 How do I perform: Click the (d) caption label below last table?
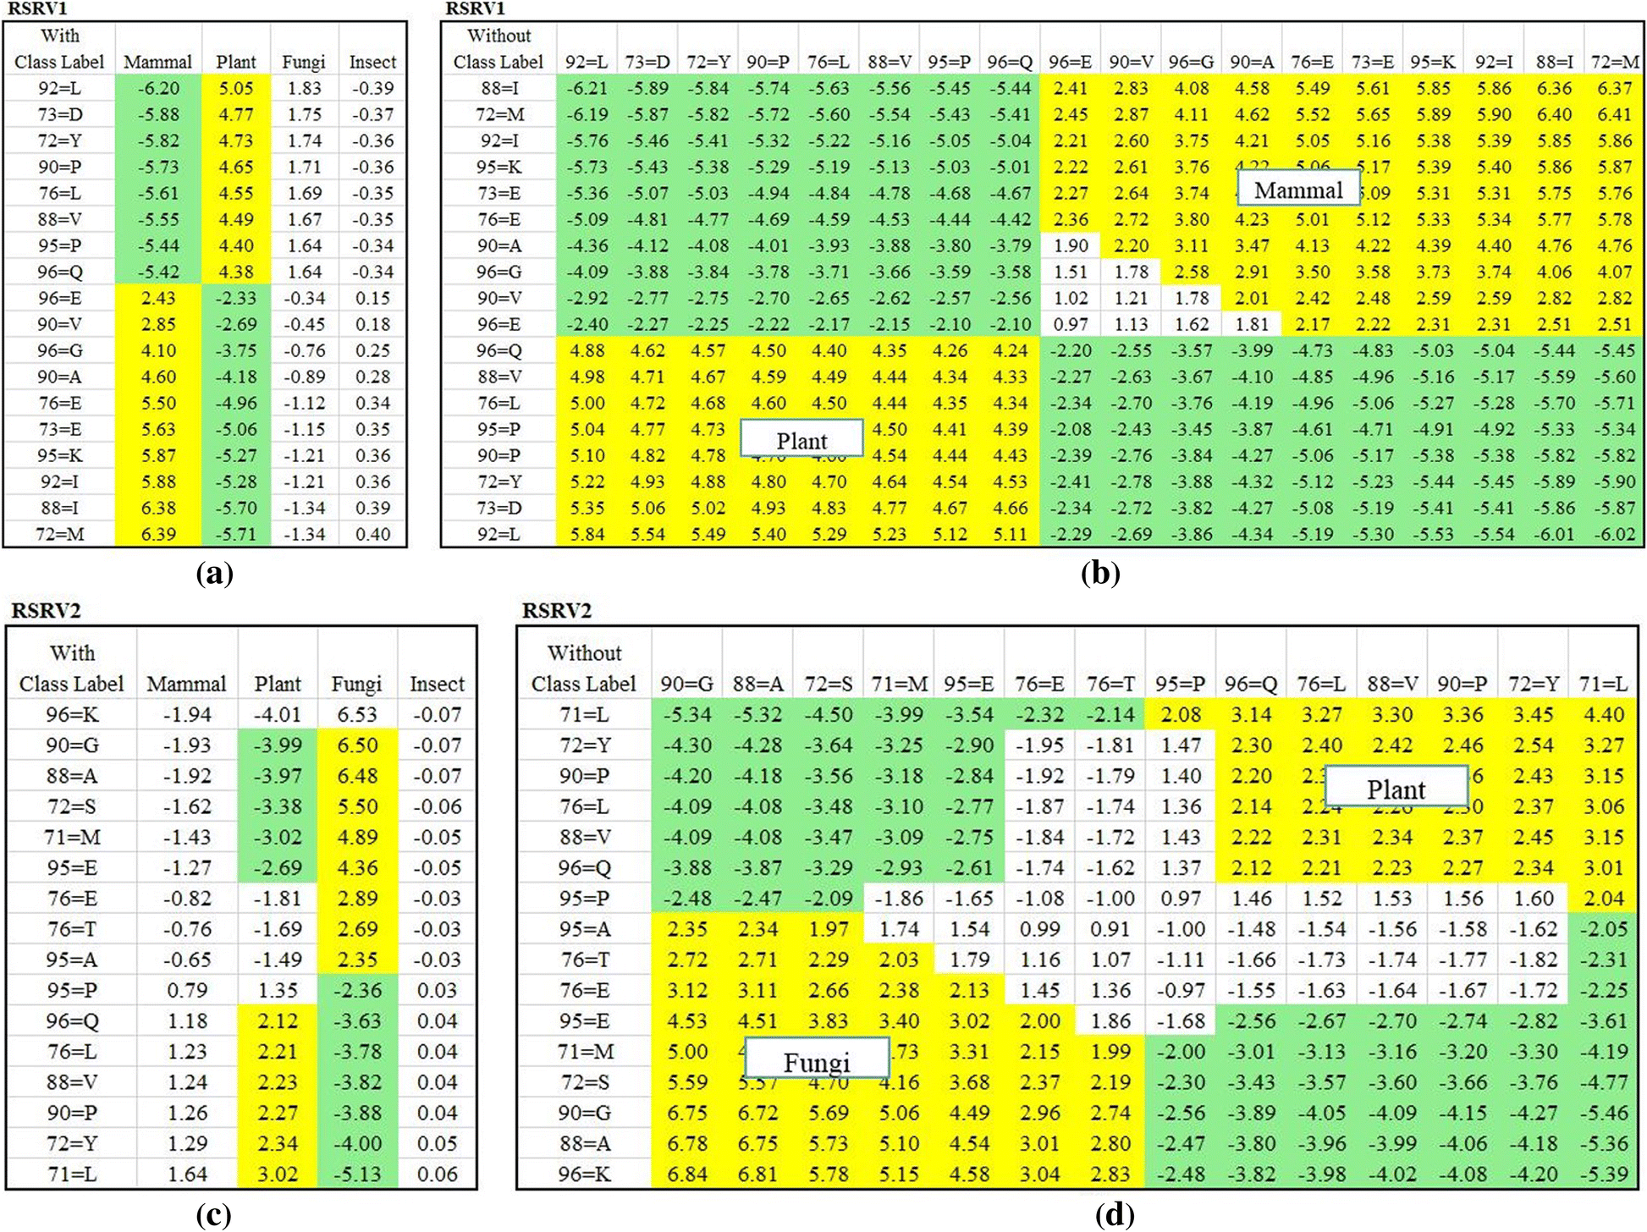pos(1114,1215)
